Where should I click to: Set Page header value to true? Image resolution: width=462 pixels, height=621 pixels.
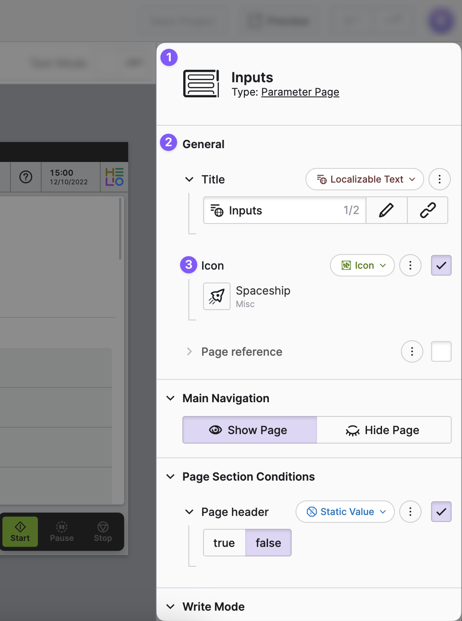click(224, 543)
